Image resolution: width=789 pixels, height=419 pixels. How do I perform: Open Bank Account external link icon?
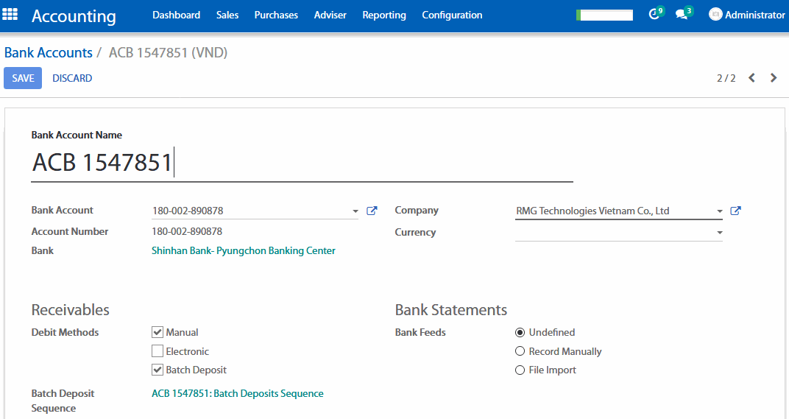372,211
